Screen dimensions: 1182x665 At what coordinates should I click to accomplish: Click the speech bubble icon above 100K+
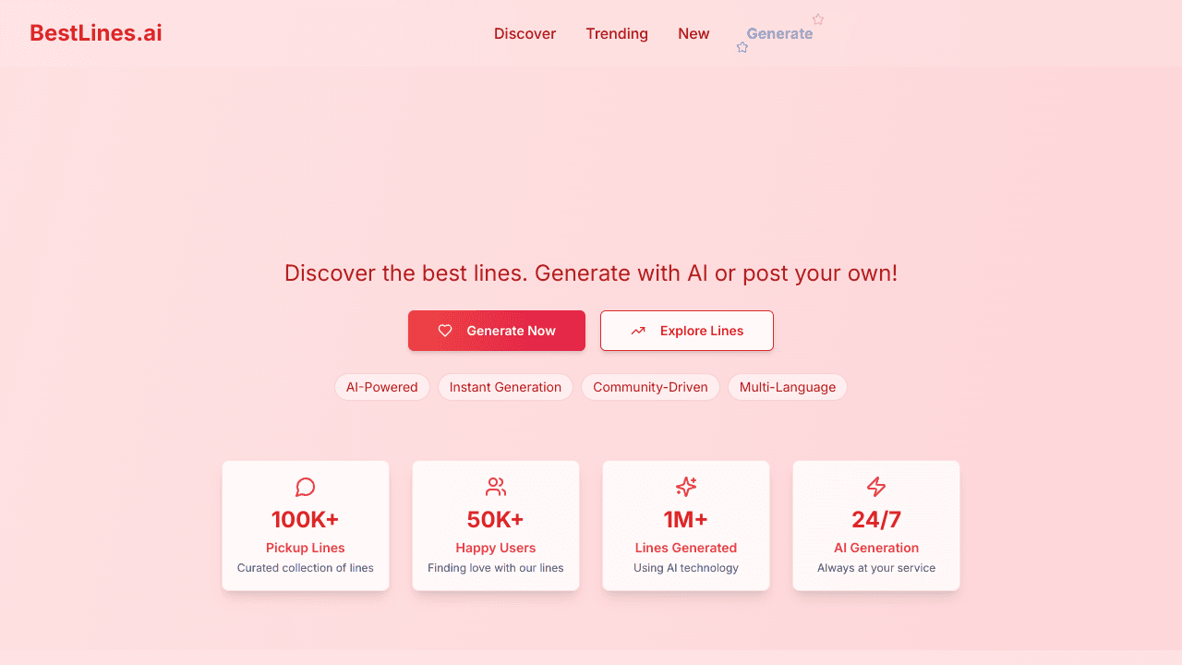coord(306,487)
